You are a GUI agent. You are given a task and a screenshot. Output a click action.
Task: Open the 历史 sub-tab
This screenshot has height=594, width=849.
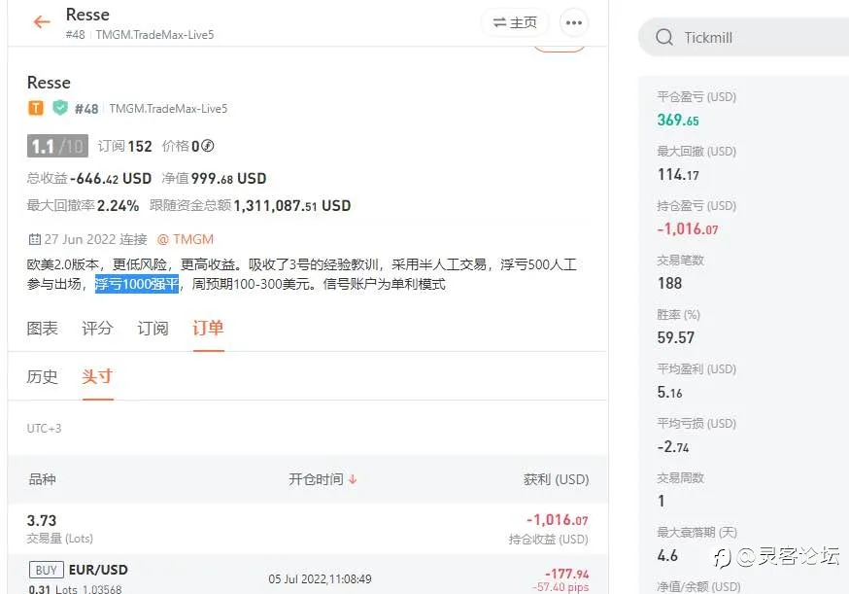(x=42, y=376)
